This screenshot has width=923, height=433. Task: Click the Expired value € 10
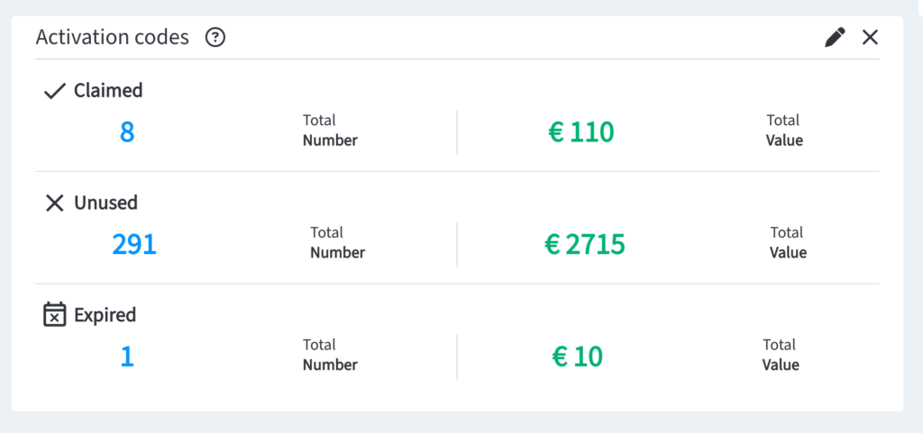578,356
